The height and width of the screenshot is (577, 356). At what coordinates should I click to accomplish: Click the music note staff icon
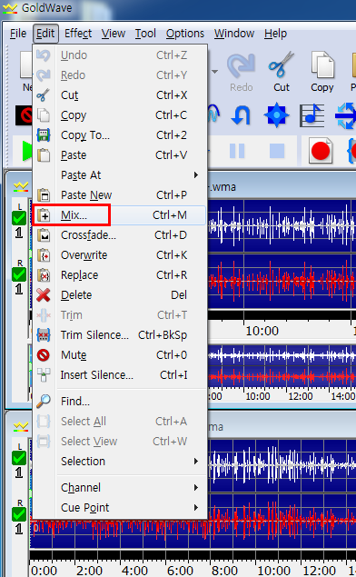(311, 115)
